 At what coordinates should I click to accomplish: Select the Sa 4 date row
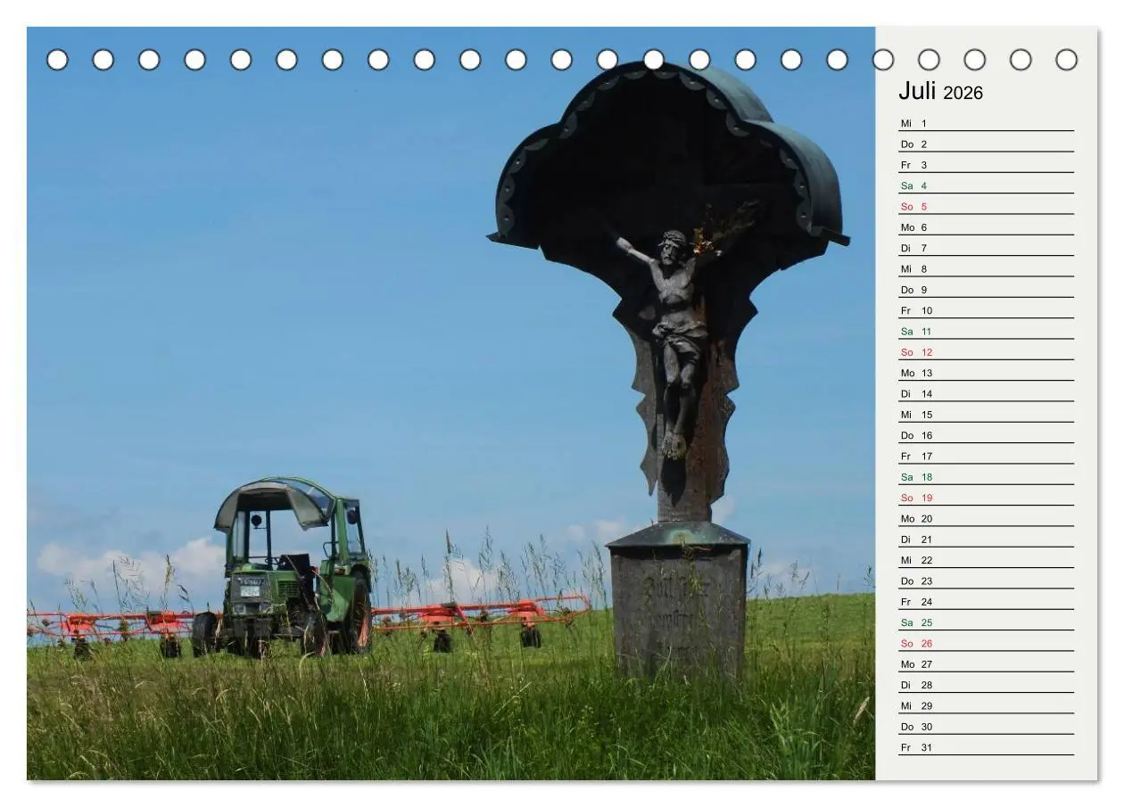click(x=986, y=185)
